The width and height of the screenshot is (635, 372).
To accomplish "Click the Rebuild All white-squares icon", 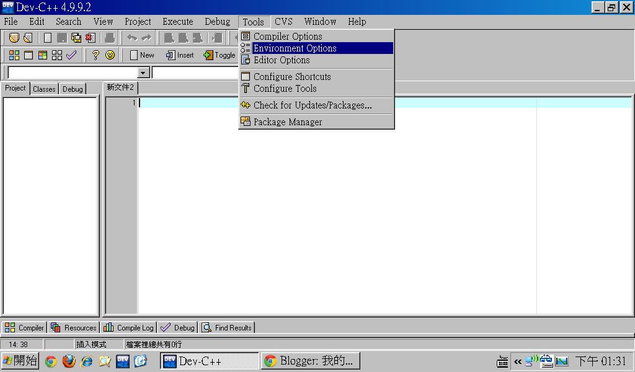I will [x=57, y=55].
